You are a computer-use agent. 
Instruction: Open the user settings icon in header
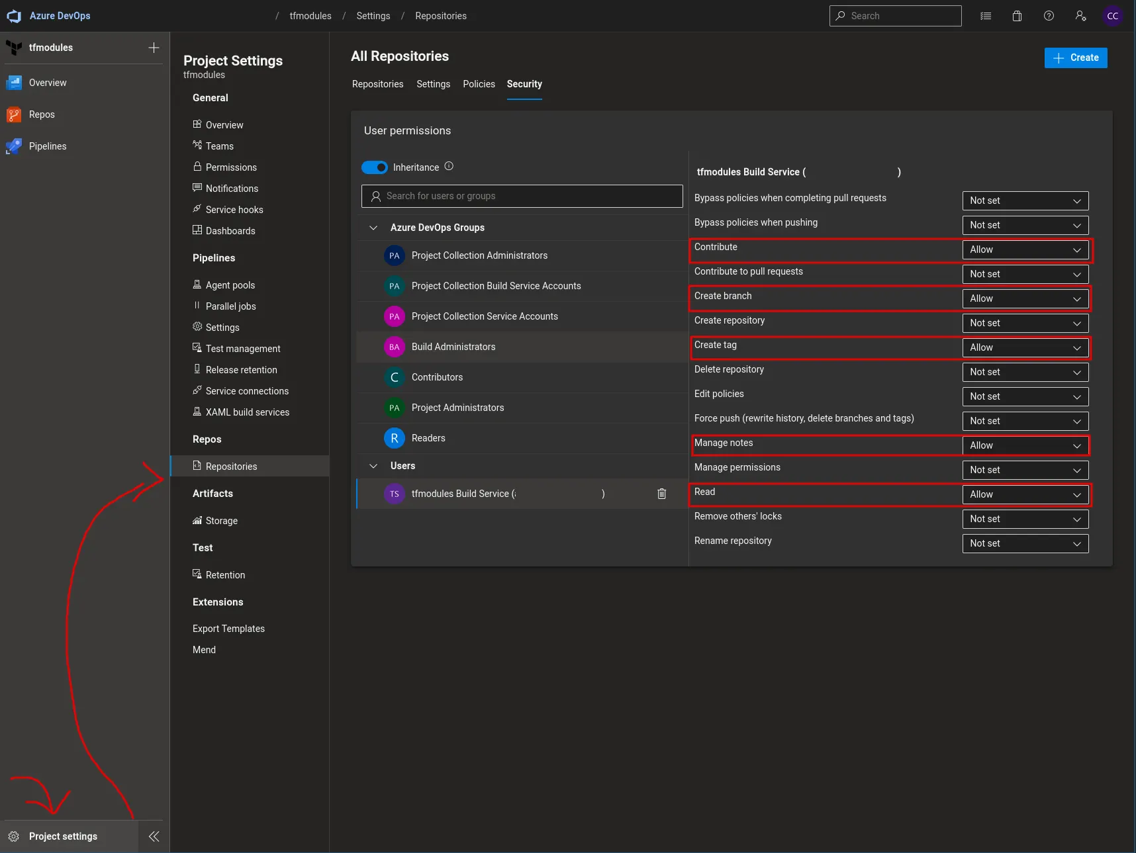1081,16
